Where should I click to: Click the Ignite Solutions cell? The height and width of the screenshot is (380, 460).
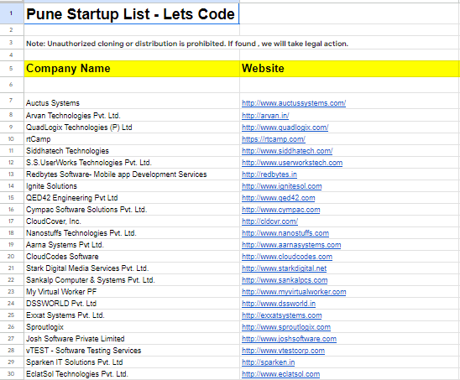tap(132, 186)
